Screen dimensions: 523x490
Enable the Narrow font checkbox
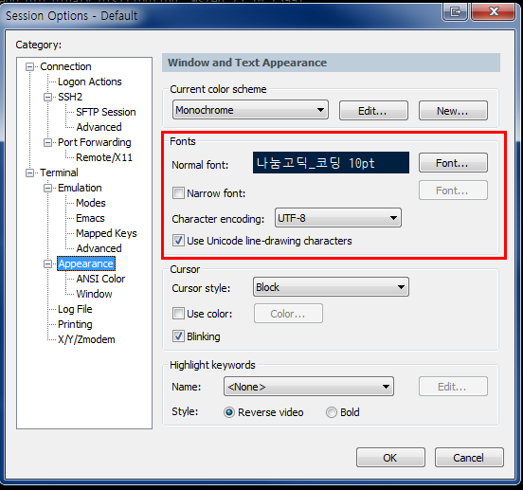coord(178,192)
